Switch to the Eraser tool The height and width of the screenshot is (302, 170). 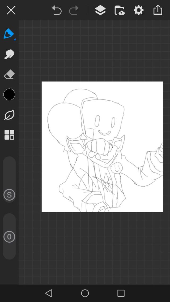pyautogui.click(x=9, y=75)
